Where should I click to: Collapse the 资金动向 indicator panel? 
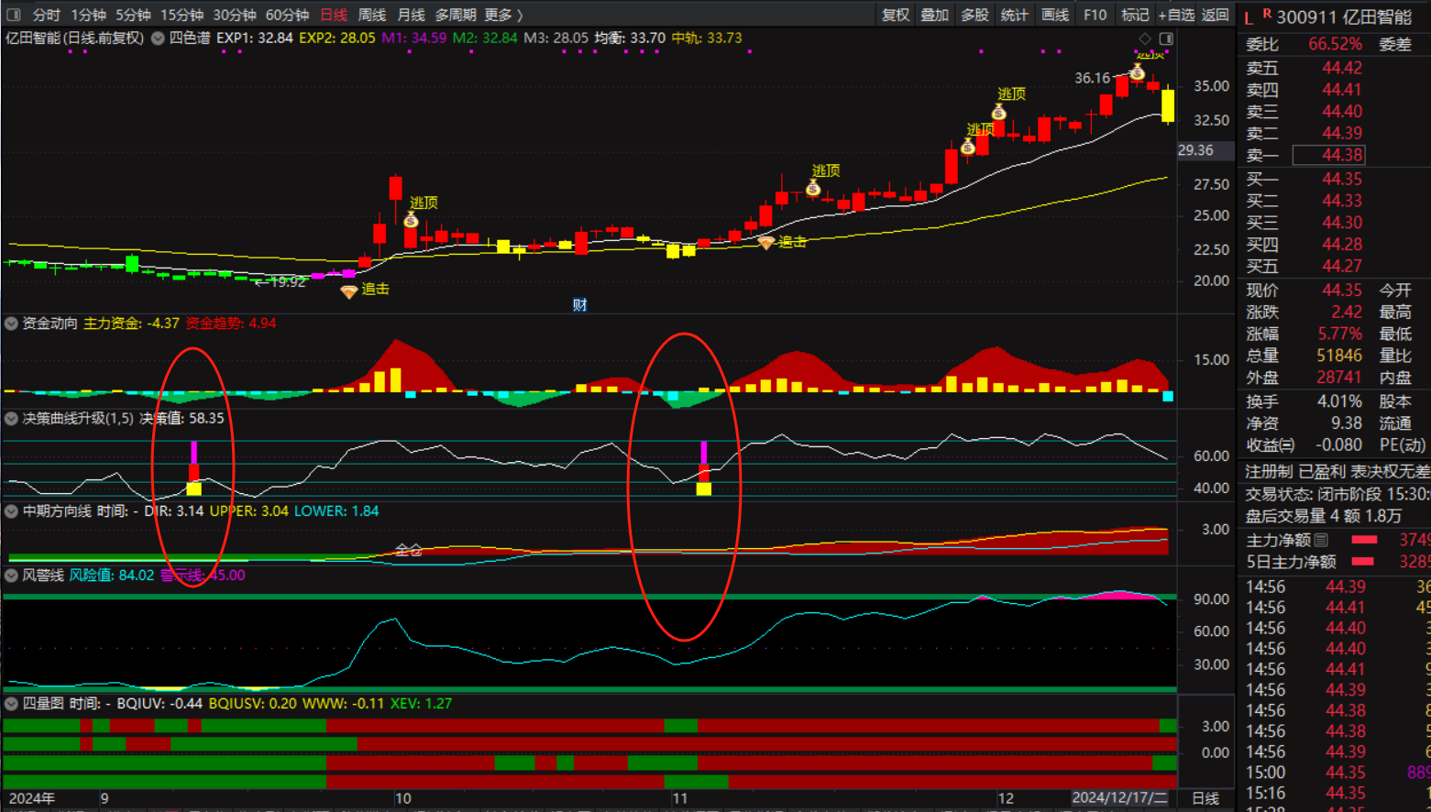click(x=12, y=324)
